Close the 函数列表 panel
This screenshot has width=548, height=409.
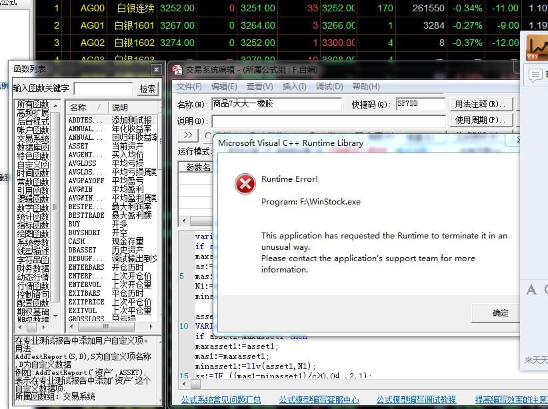[x=157, y=69]
